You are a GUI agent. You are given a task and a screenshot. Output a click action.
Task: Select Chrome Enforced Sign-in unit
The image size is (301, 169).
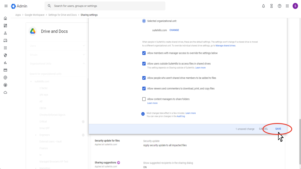tap(52, 115)
